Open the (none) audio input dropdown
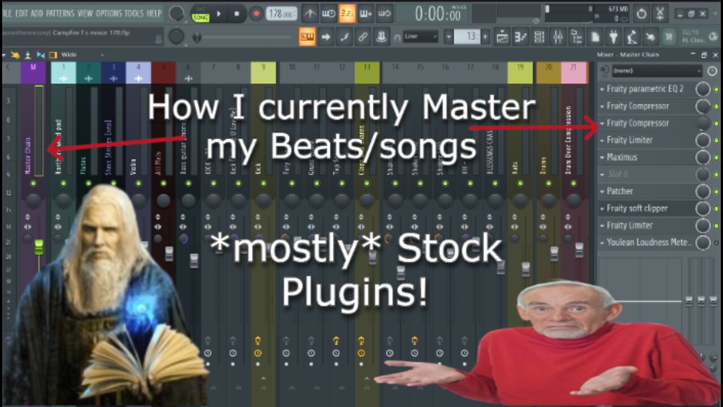Screen dimensions: 723x407 coord(657,71)
